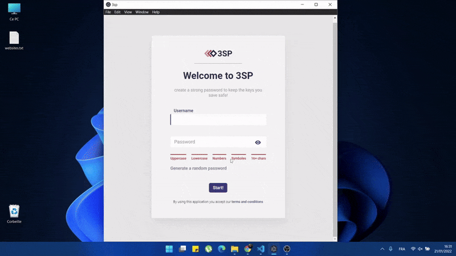456x256 pixels.
Task: Open the FRA language input switcher
Action: pos(402,249)
